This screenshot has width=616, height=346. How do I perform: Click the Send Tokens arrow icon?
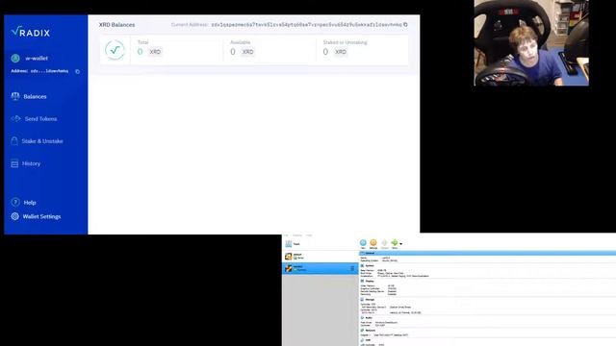click(15, 118)
